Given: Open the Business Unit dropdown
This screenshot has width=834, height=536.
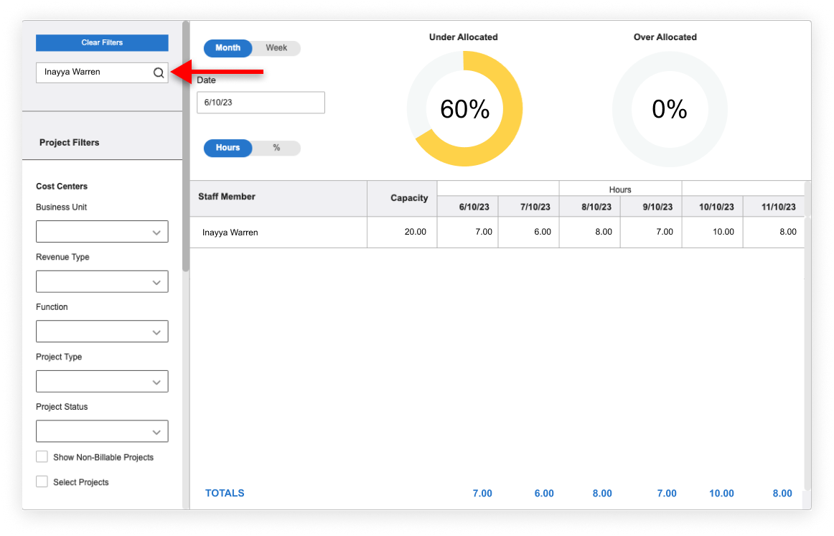Looking at the screenshot, I should pos(102,232).
